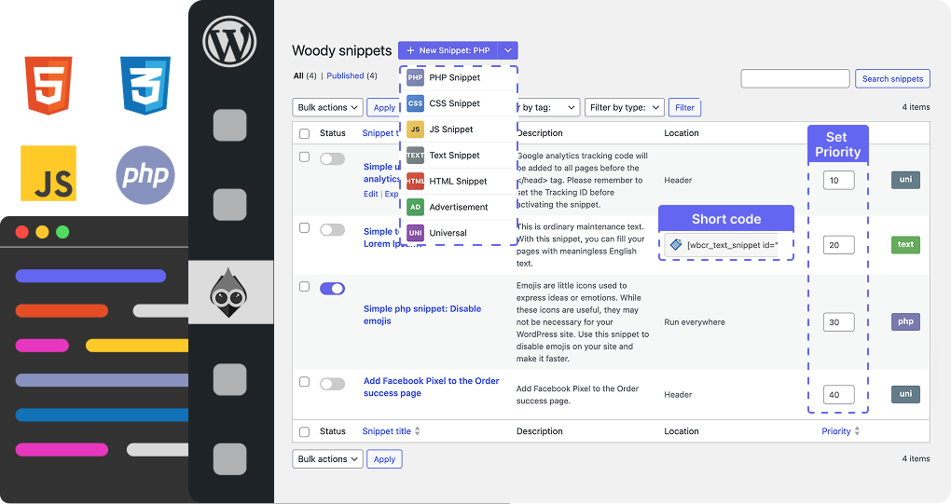Click the yellow JS logo icon

click(48, 173)
